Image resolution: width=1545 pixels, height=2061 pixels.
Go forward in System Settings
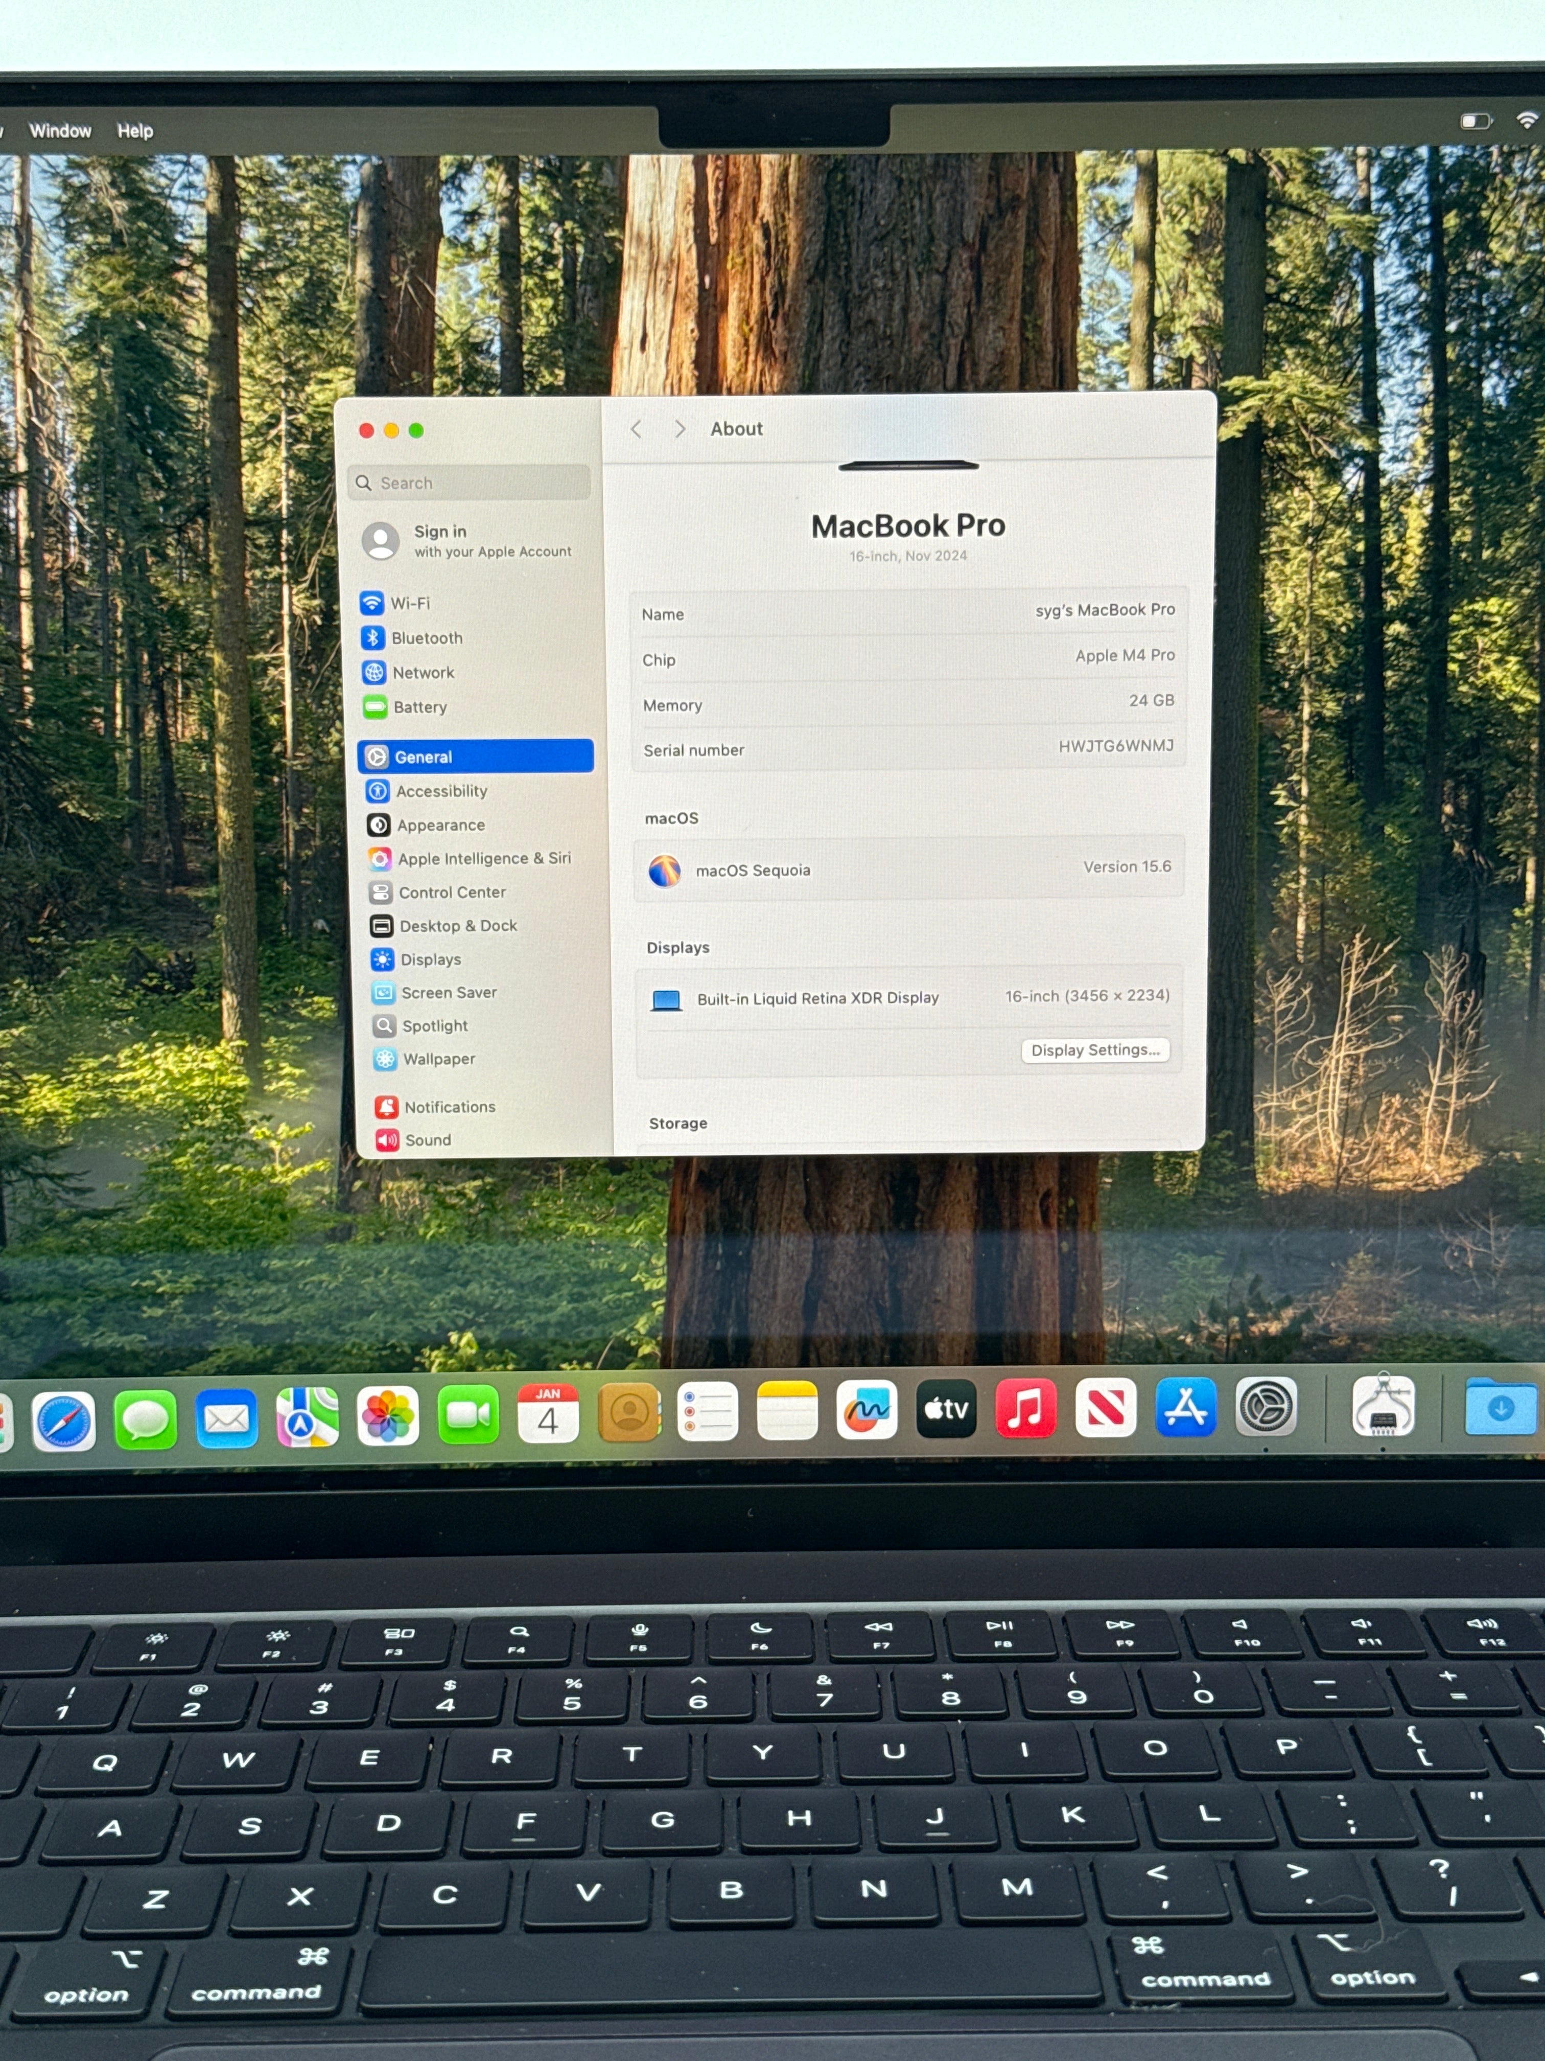click(x=680, y=428)
